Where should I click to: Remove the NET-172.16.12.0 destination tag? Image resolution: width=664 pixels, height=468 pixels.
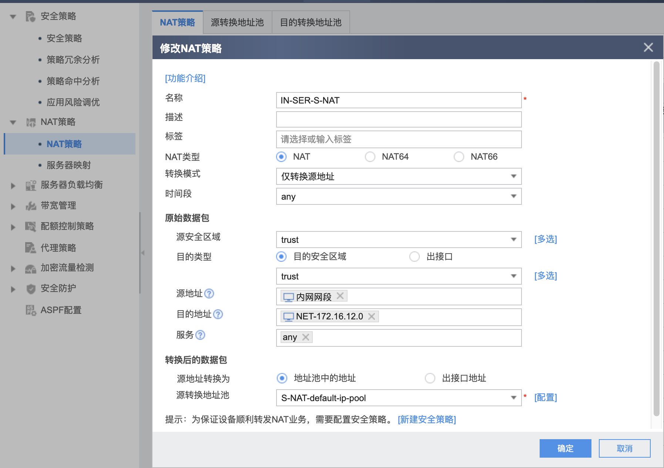click(x=372, y=316)
